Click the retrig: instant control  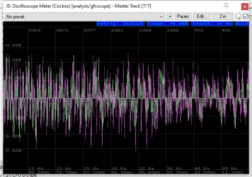point(120,24)
